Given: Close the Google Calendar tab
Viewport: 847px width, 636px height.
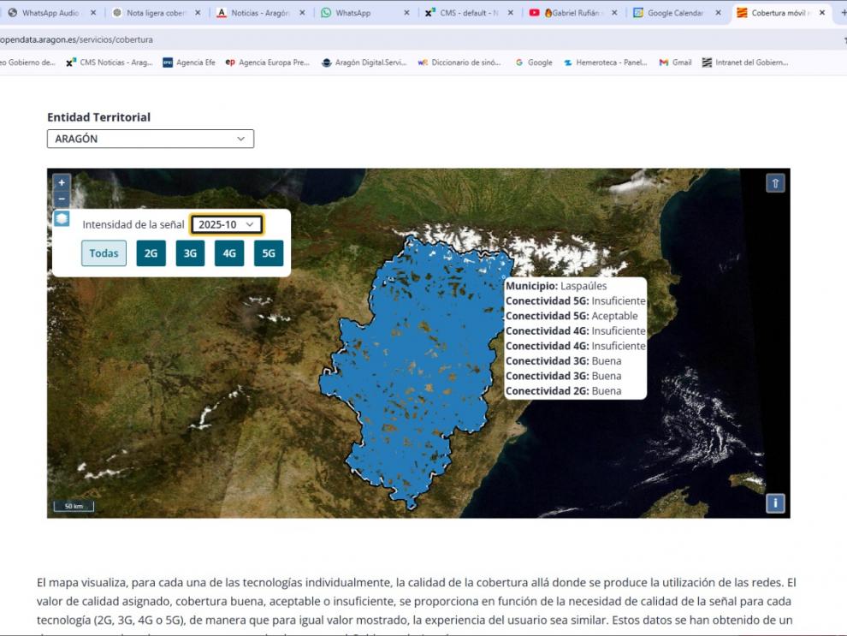Looking at the screenshot, I should point(718,13).
